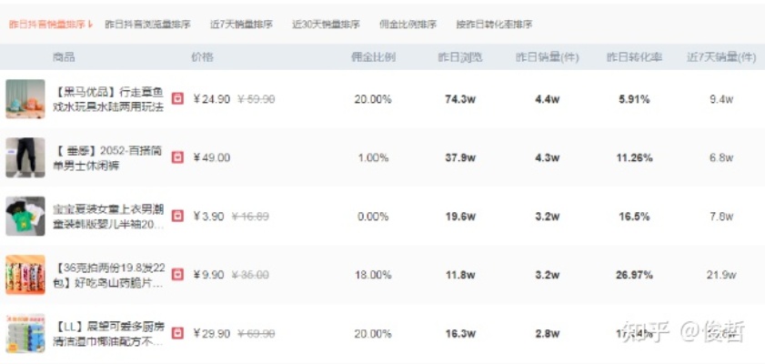Open thumbnail of 行走章鱼 water toy

coord(25,99)
